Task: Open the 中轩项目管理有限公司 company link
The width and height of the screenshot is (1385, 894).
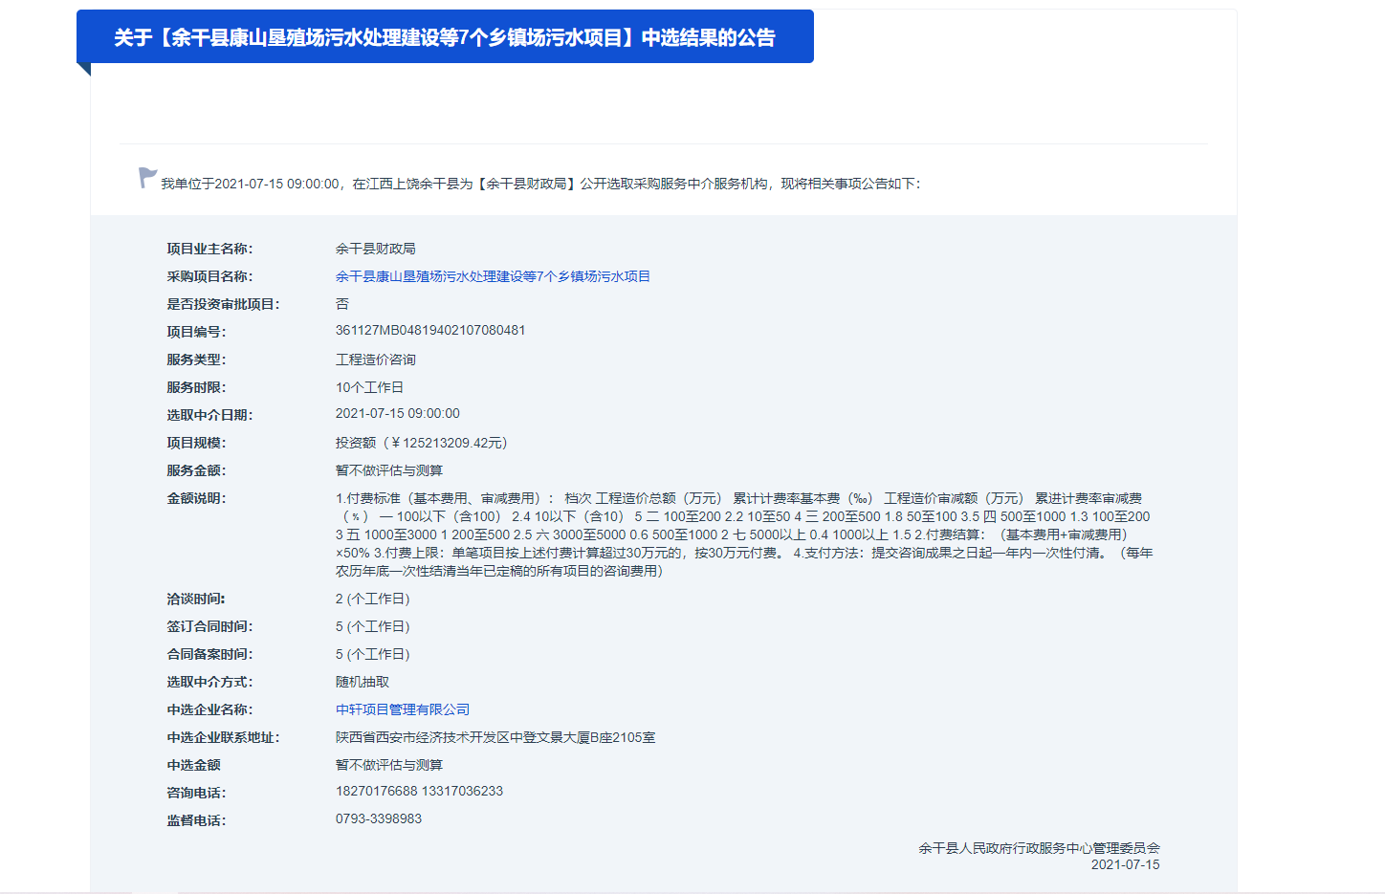Action: pos(403,709)
